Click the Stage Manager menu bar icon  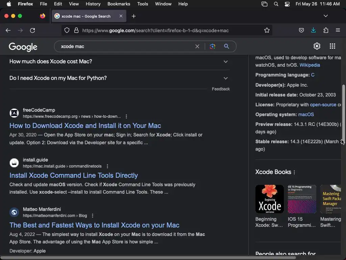pyautogui.click(x=264, y=4)
